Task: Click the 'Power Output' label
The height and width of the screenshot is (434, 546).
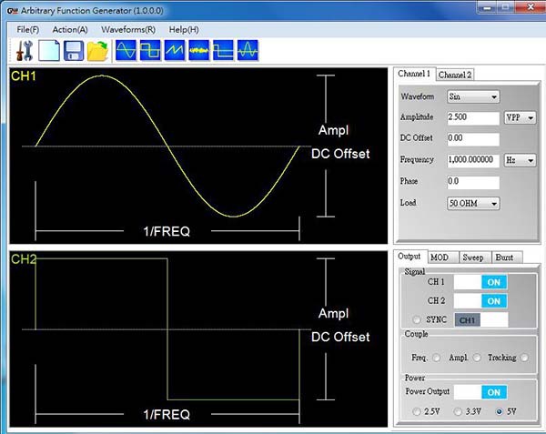Action: (x=428, y=391)
